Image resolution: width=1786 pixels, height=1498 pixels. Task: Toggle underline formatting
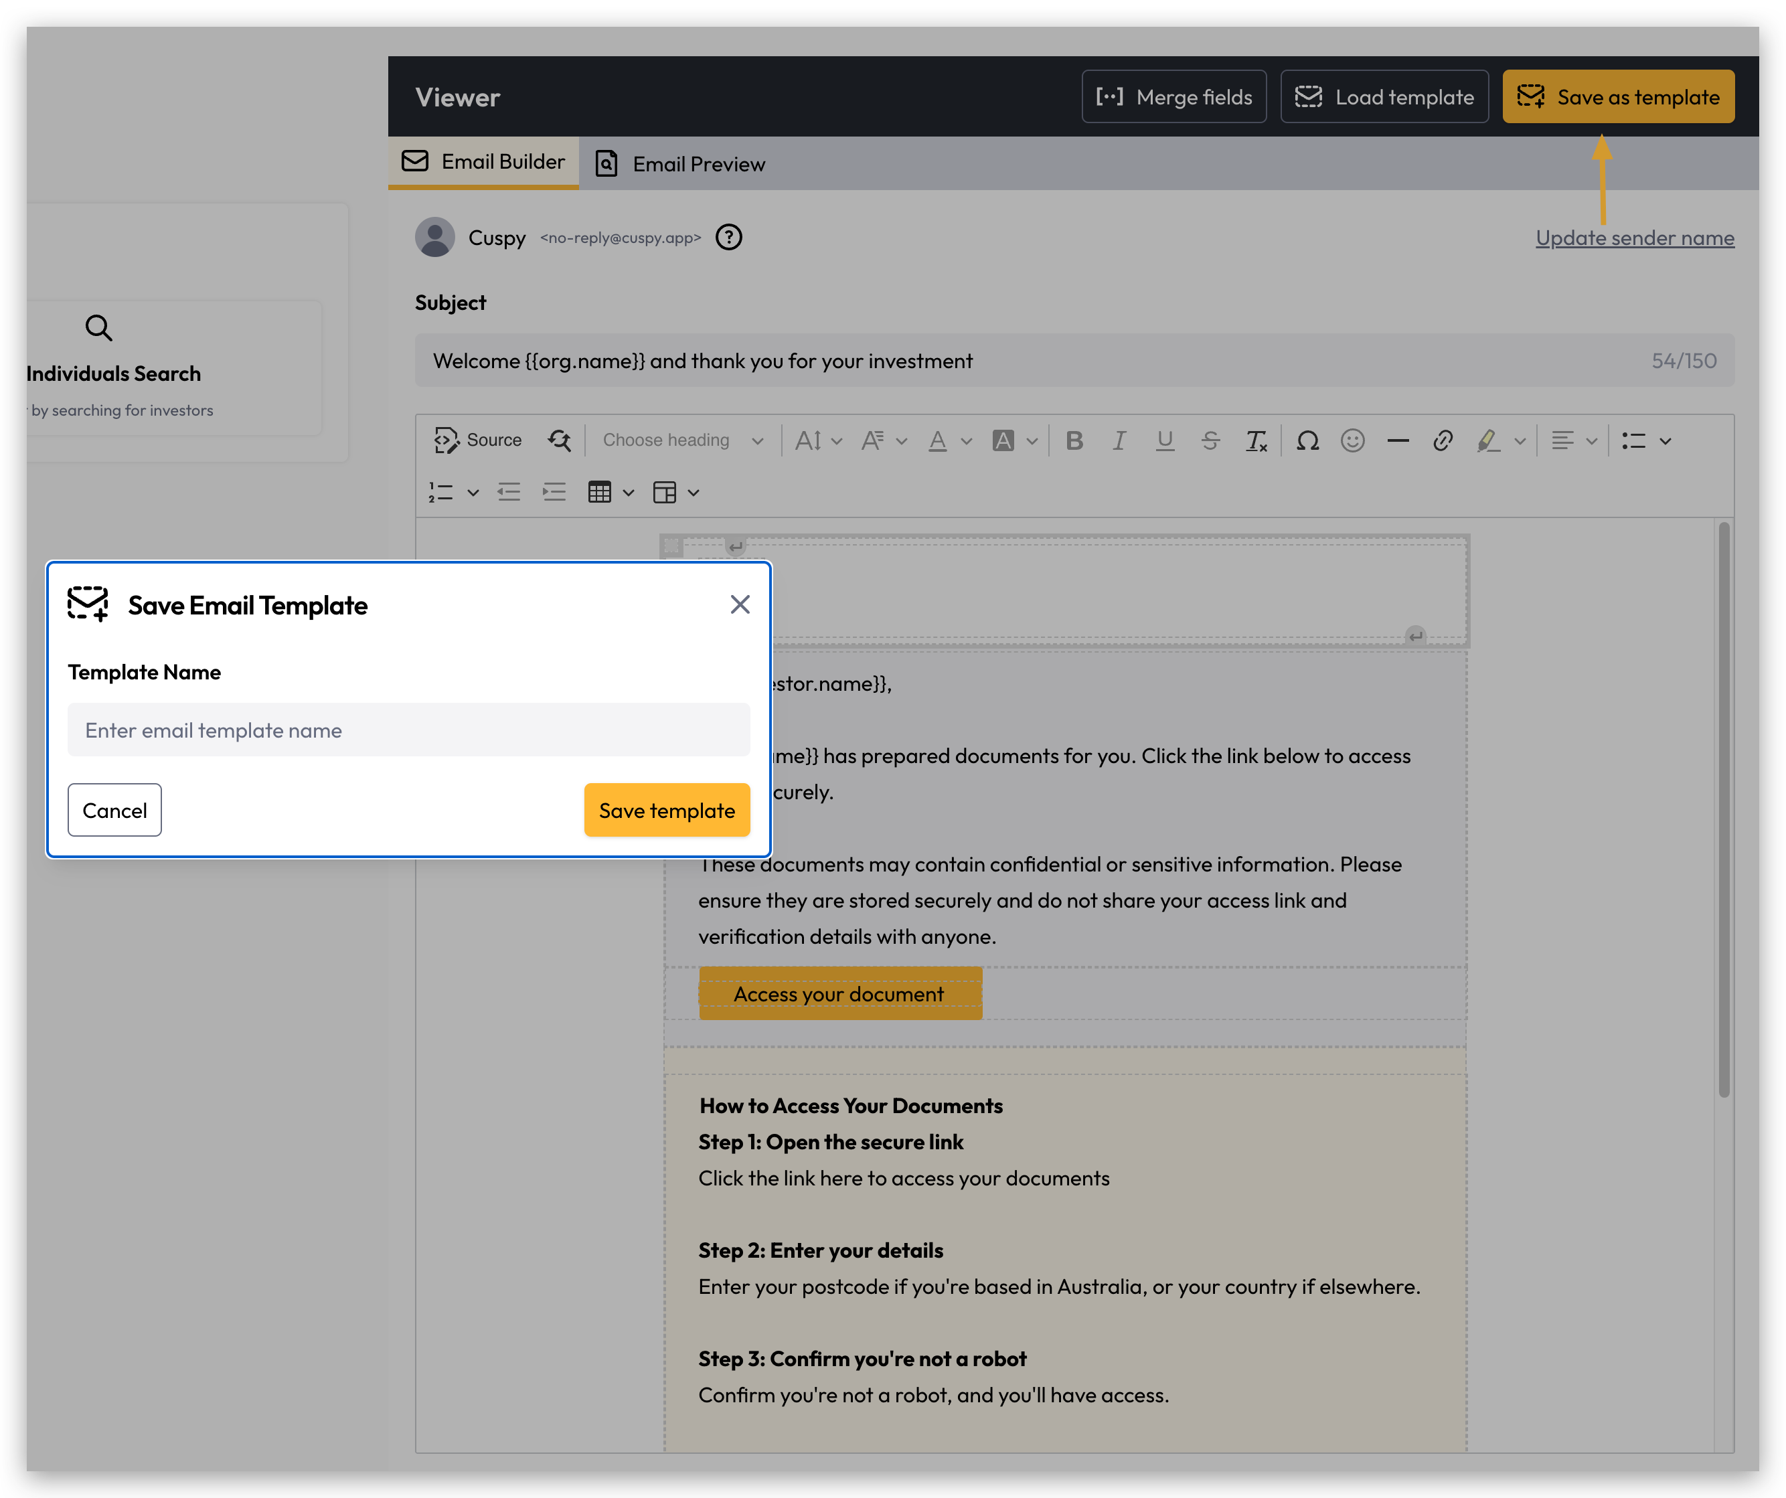1165,440
